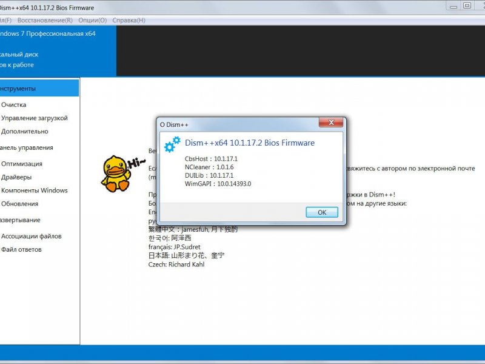The height and width of the screenshot is (364, 485).
Task: Open the Справка(H) menu
Action: (129, 20)
